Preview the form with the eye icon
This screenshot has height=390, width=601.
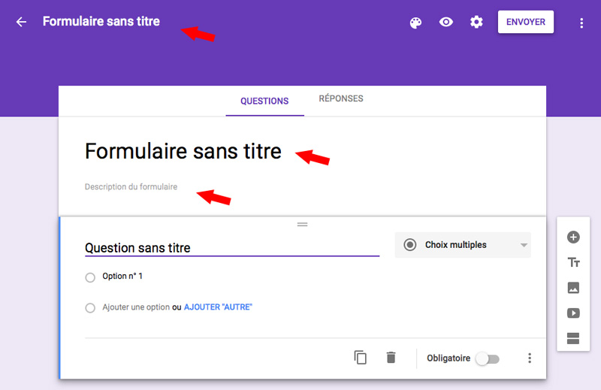coord(446,23)
